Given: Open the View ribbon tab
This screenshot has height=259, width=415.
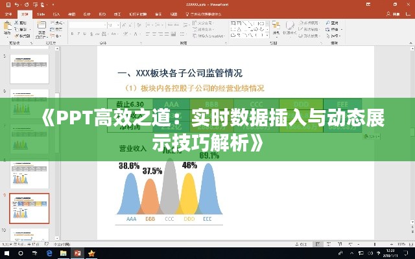Looking at the screenshot, I should click(174, 14).
